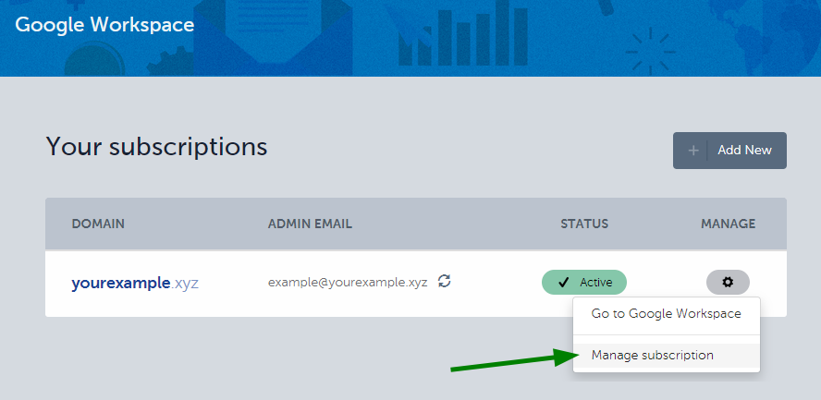This screenshot has height=400, width=821.
Task: Click the Google Workspace page title
Action: coord(104,25)
